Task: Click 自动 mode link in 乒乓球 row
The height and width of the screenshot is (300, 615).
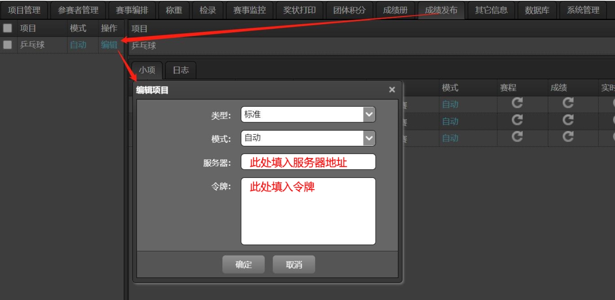Action: click(78, 45)
